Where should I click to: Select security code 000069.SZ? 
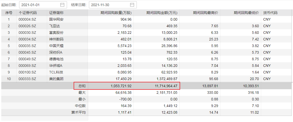tap(27, 66)
